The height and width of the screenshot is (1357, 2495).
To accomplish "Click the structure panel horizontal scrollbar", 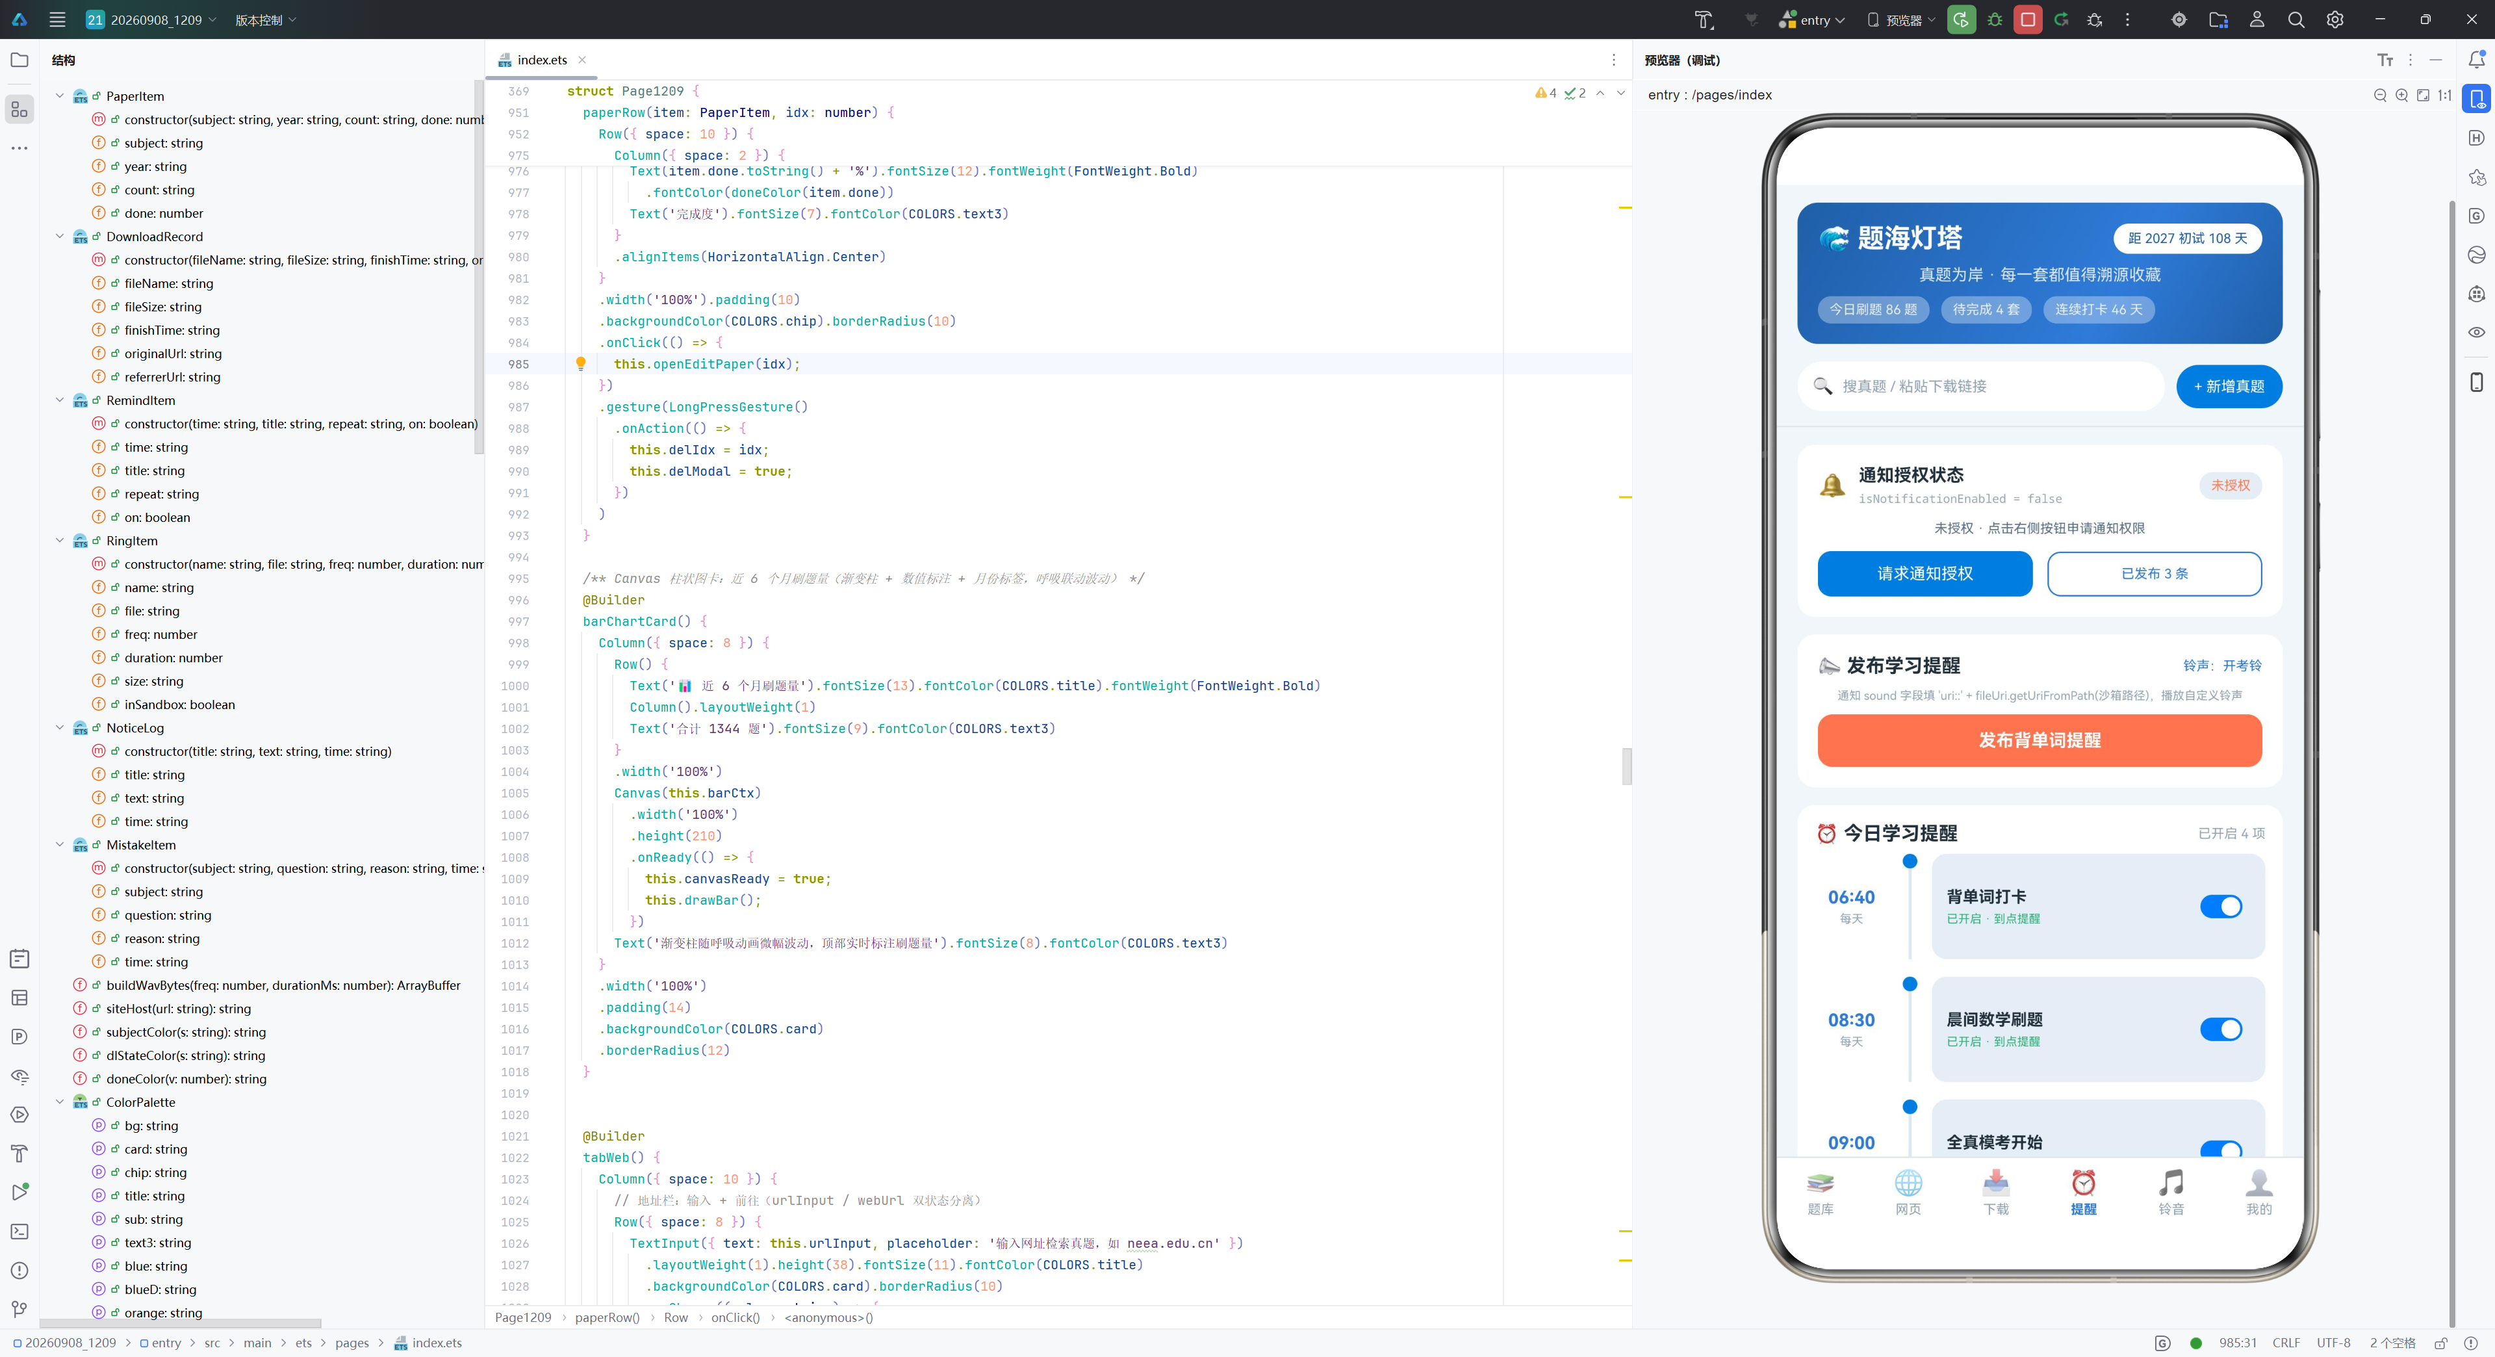I will [180, 1322].
